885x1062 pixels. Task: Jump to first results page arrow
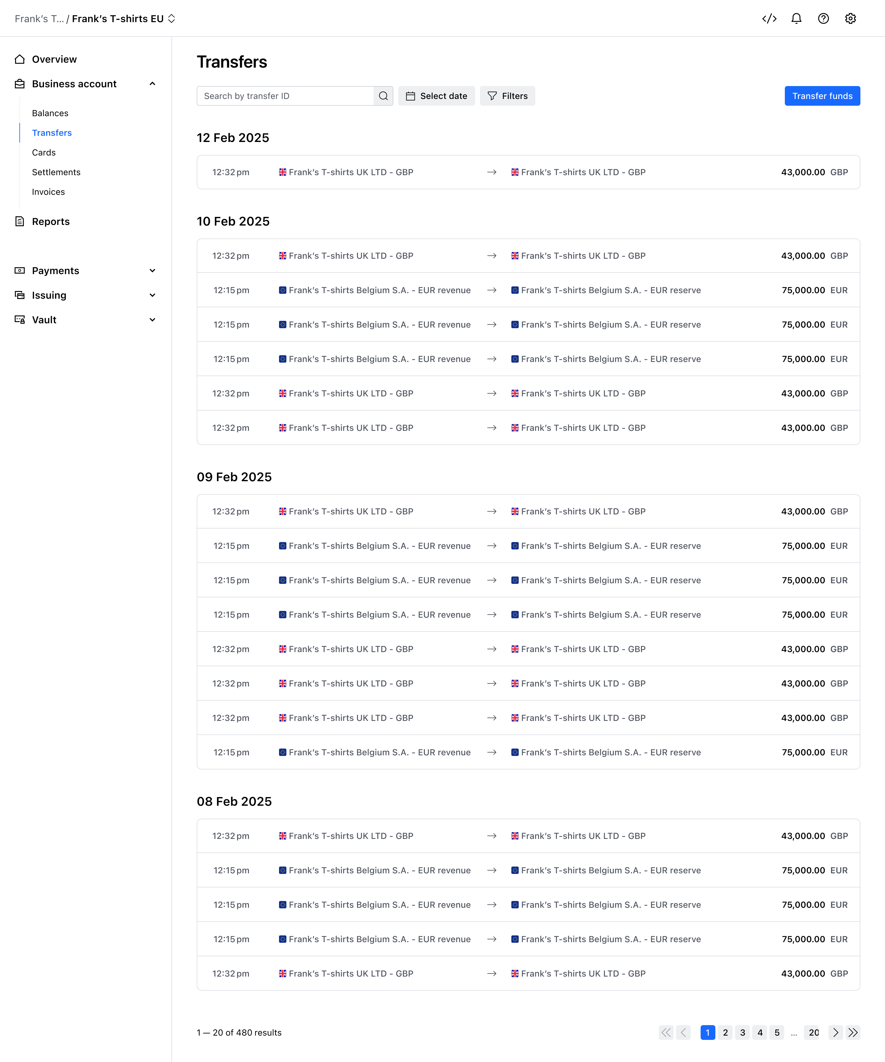[x=666, y=1032]
